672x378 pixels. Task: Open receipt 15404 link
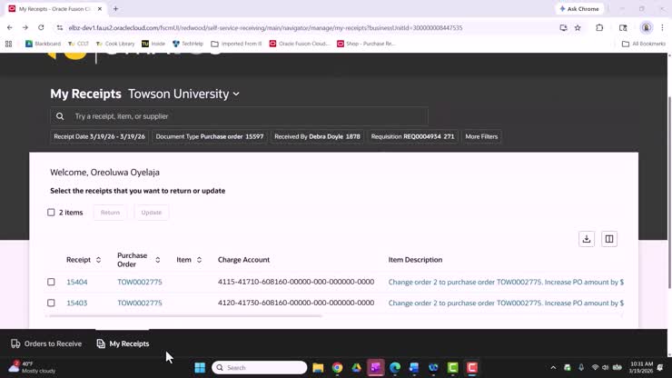coord(76,282)
